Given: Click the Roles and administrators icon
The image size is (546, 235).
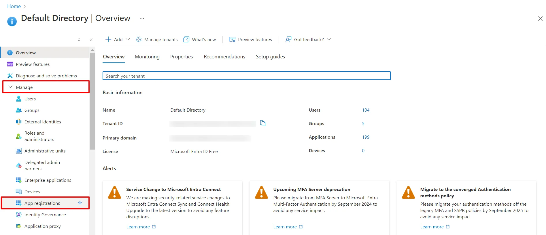Looking at the screenshot, I should 19,136.
